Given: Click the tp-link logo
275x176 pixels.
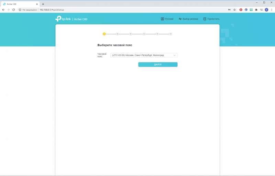Looking at the screenshot, I should [x=63, y=19].
